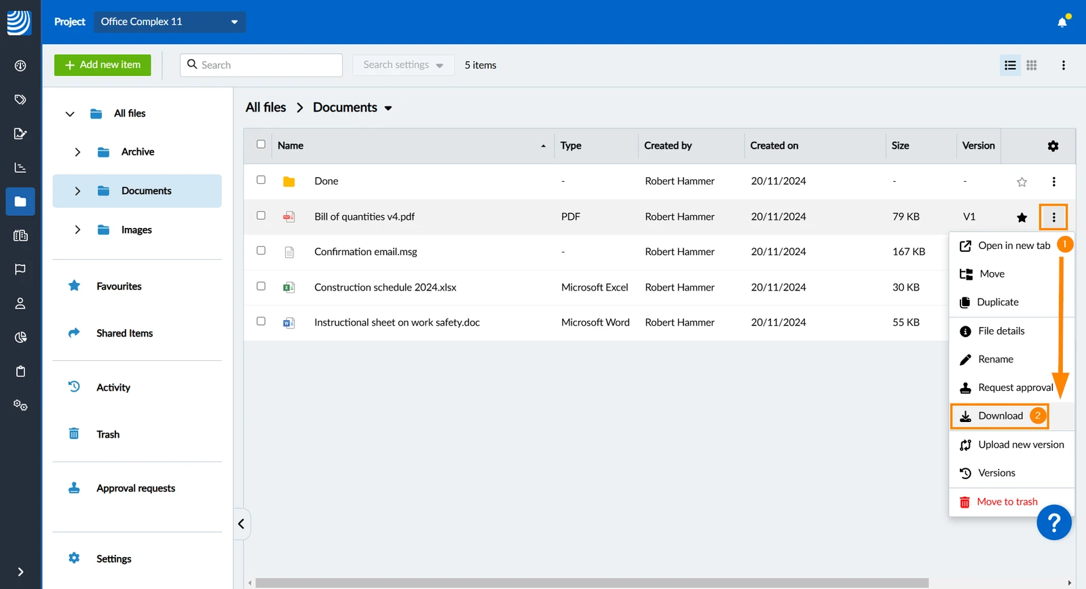Unfavourite Bill of quantities v4.pdf star
This screenshot has width=1086, height=589.
point(1022,217)
